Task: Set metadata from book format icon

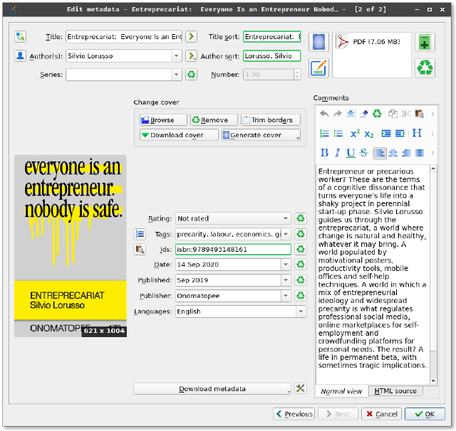Action: click(318, 68)
